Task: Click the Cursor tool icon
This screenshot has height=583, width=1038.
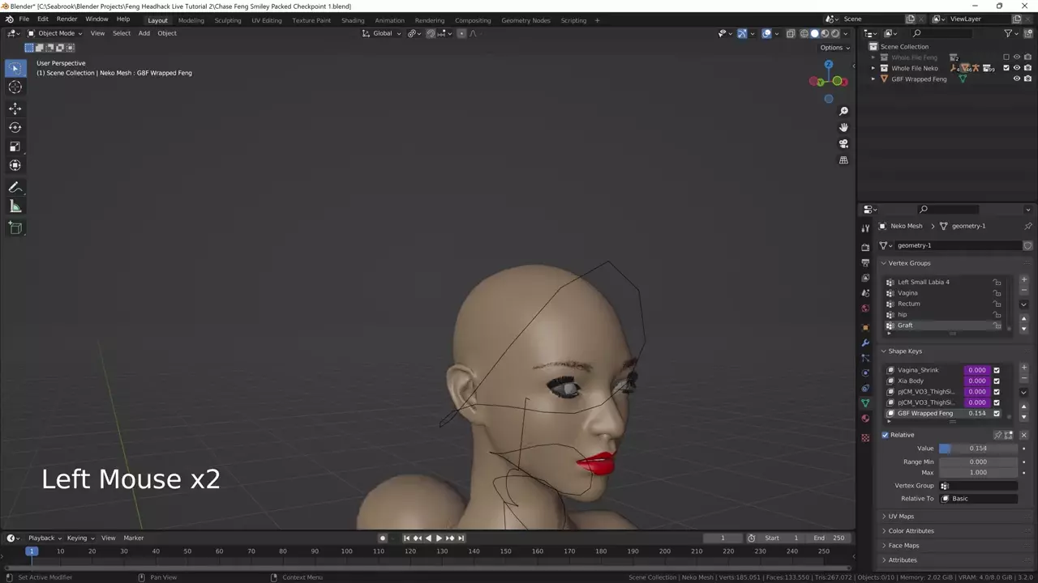Action: click(15, 87)
